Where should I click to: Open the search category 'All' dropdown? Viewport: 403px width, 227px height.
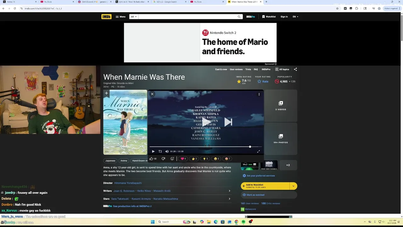point(134,17)
